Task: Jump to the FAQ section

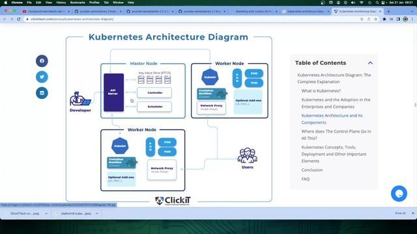Action: [x=306, y=179]
